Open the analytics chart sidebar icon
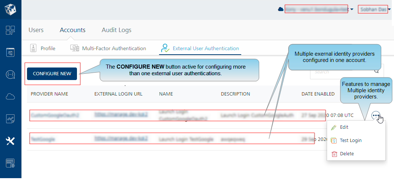Screen dimensions: 394x180 (x=11, y=119)
